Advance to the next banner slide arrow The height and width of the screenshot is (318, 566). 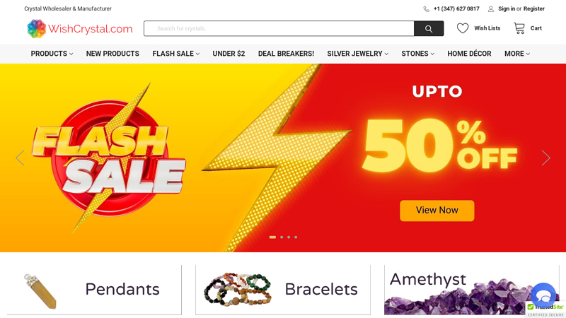tap(545, 158)
